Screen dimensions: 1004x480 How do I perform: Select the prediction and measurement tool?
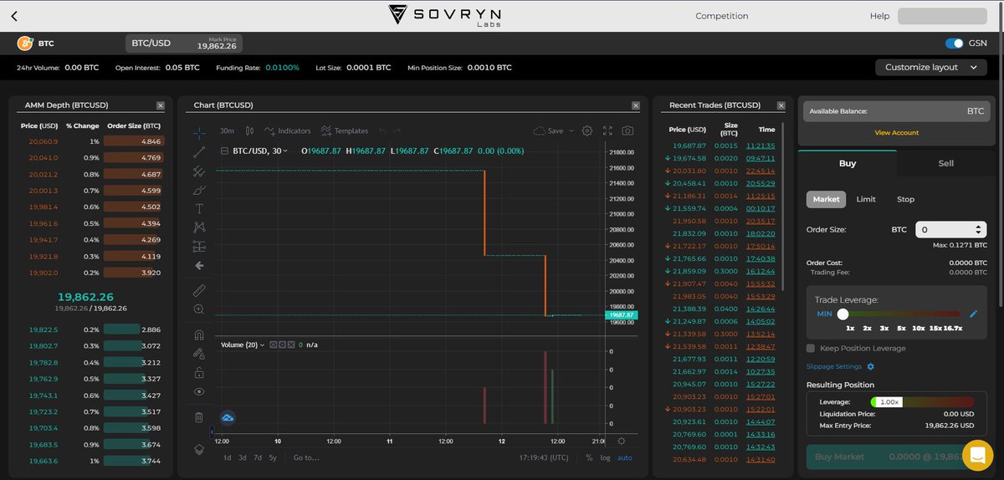pyautogui.click(x=199, y=247)
